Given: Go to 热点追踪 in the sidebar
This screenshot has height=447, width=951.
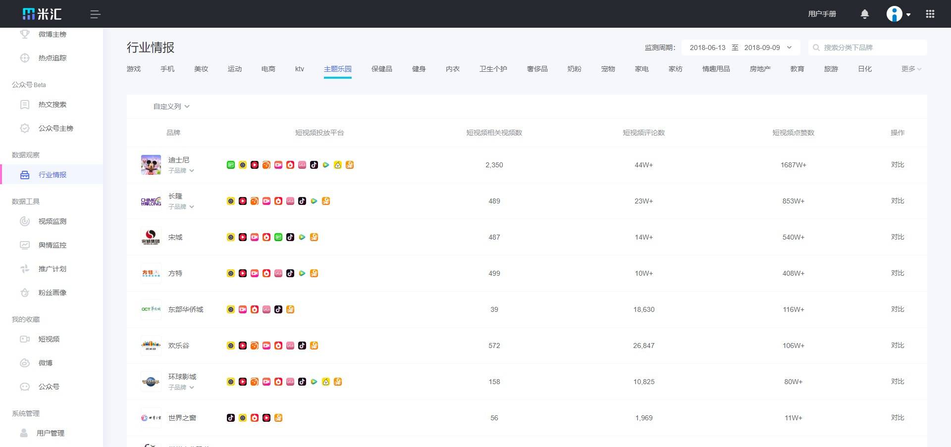Looking at the screenshot, I should [53, 58].
